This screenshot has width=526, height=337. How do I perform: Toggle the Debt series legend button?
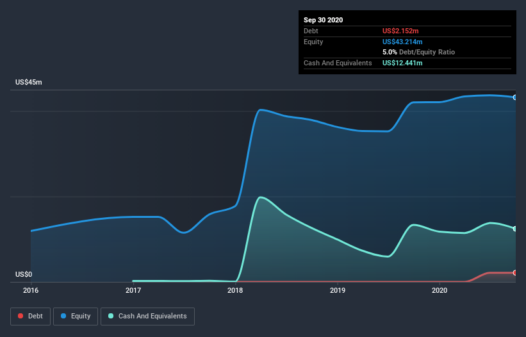point(30,316)
